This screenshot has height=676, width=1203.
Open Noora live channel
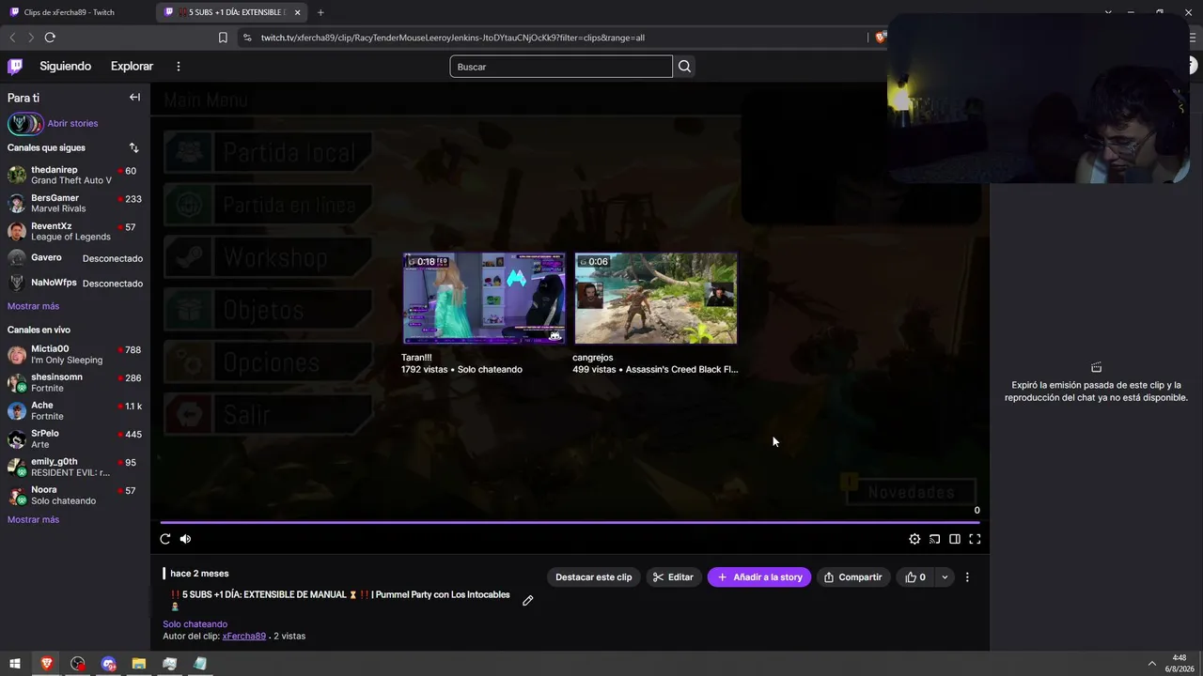(75, 495)
